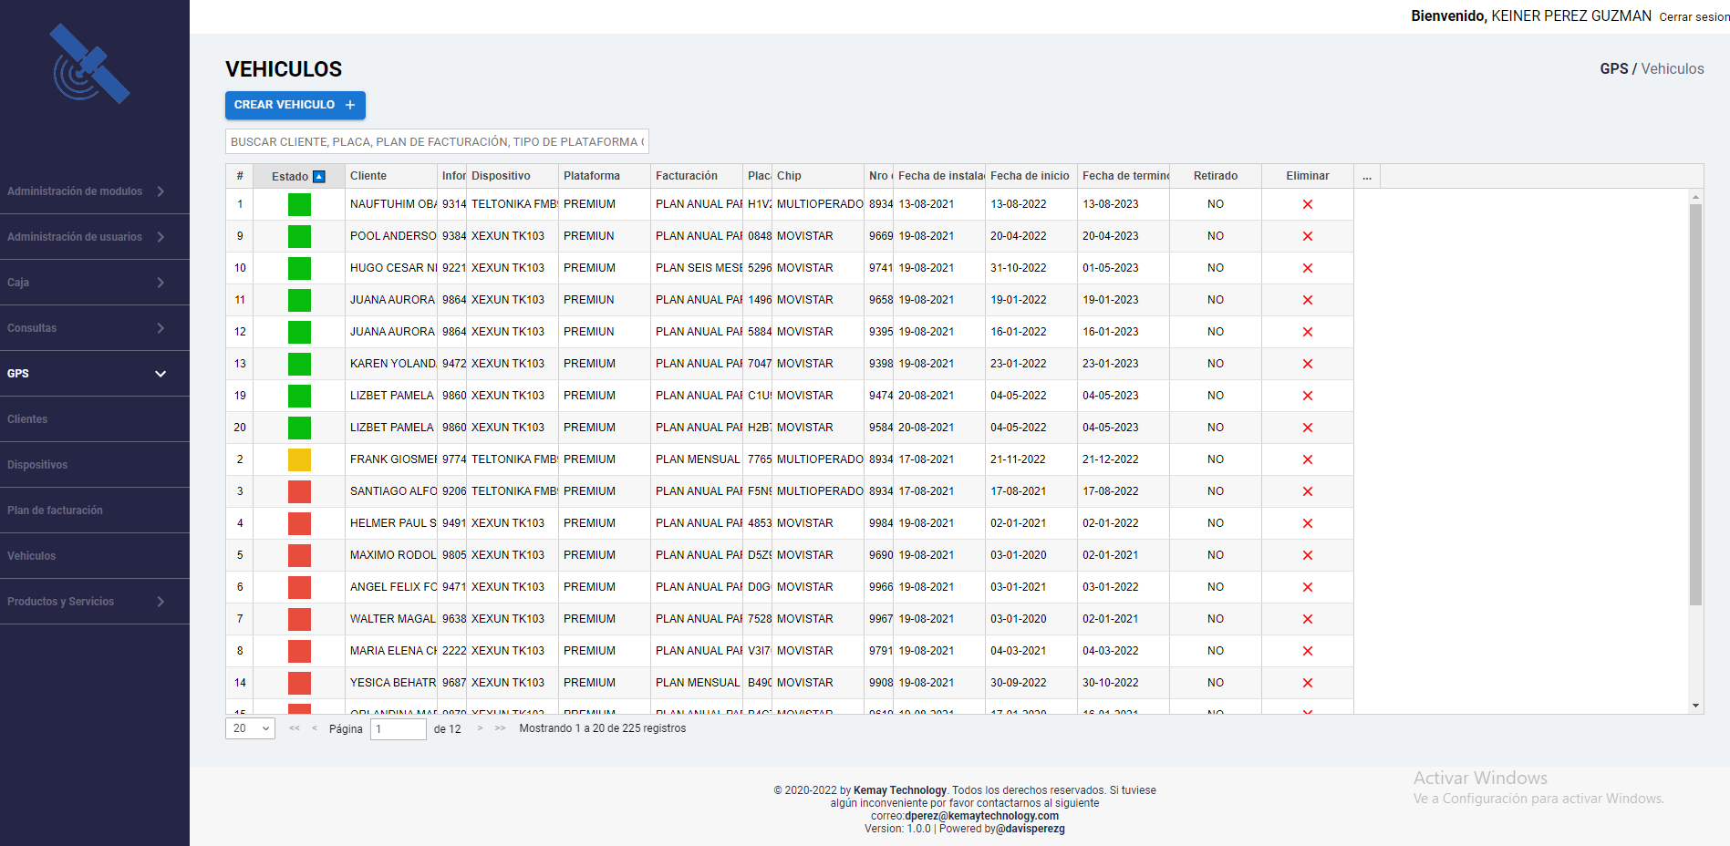Click the CREAR VEHICULO button
1730x846 pixels.
point(295,105)
